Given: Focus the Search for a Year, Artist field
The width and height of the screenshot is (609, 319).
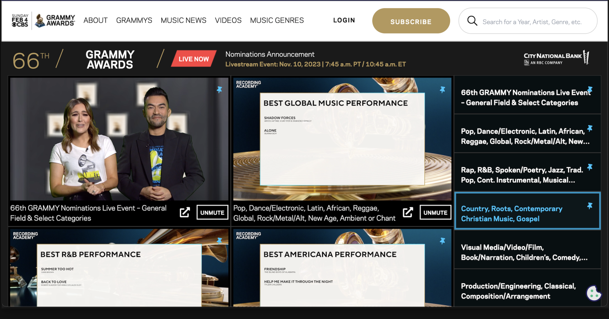Looking at the screenshot, I should [x=528, y=21].
